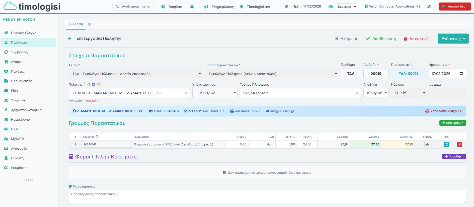
Task: Expand the Νόμισμα EUR currency dropdown
Action: [408, 93]
